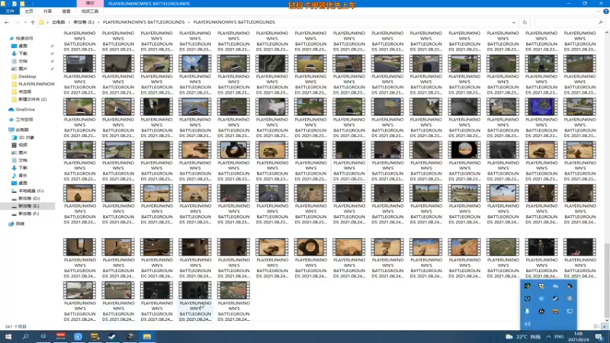Open NVIDIA icon in tray popup
This screenshot has height=343, width=610.
coord(527,287)
